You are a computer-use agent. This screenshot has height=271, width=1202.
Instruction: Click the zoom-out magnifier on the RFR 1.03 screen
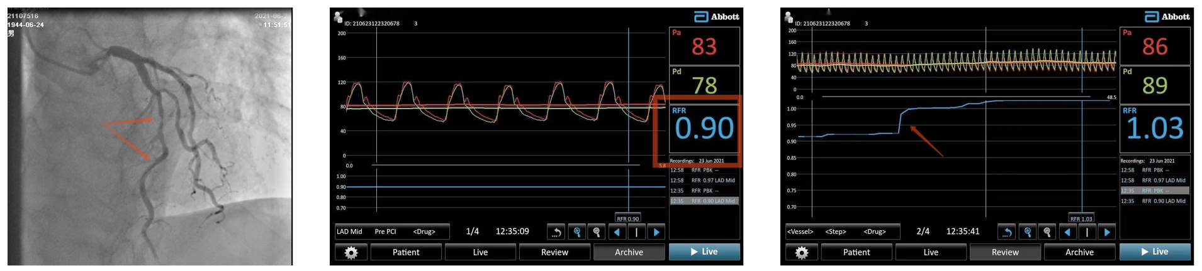pos(1047,232)
